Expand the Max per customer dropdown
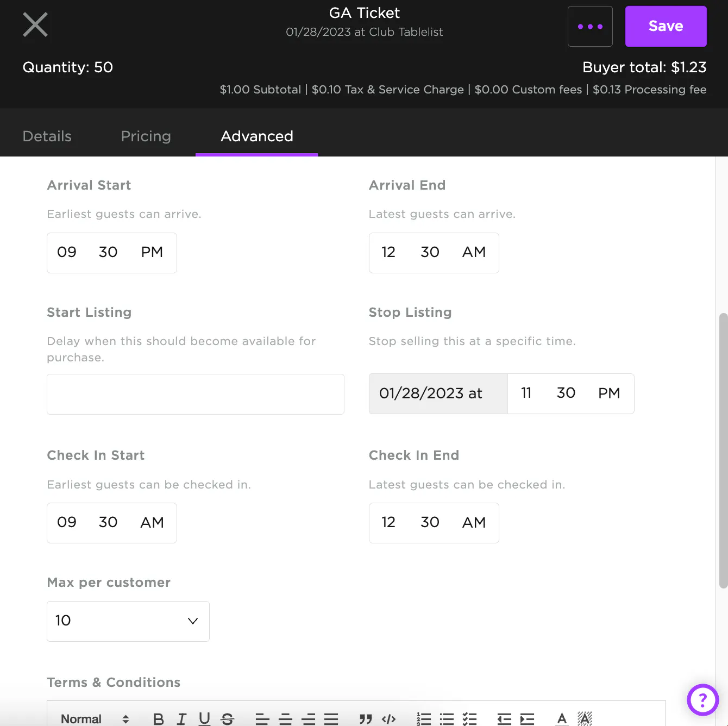This screenshot has height=726, width=728. click(128, 621)
